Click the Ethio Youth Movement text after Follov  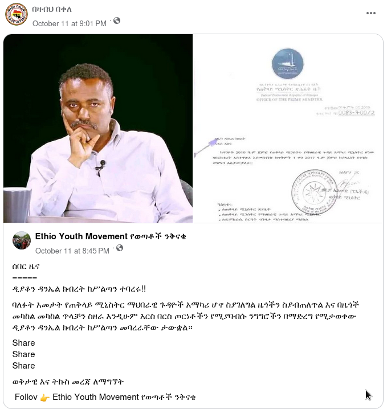124,397
